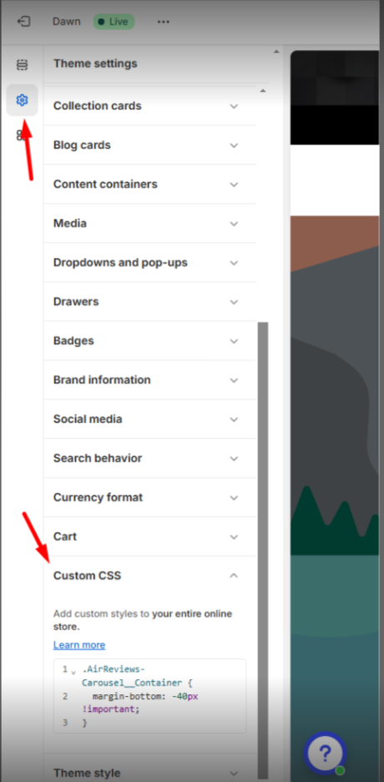Expand Dropdowns and pop-ups settings
Screen dimensions: 384x782
(150, 262)
